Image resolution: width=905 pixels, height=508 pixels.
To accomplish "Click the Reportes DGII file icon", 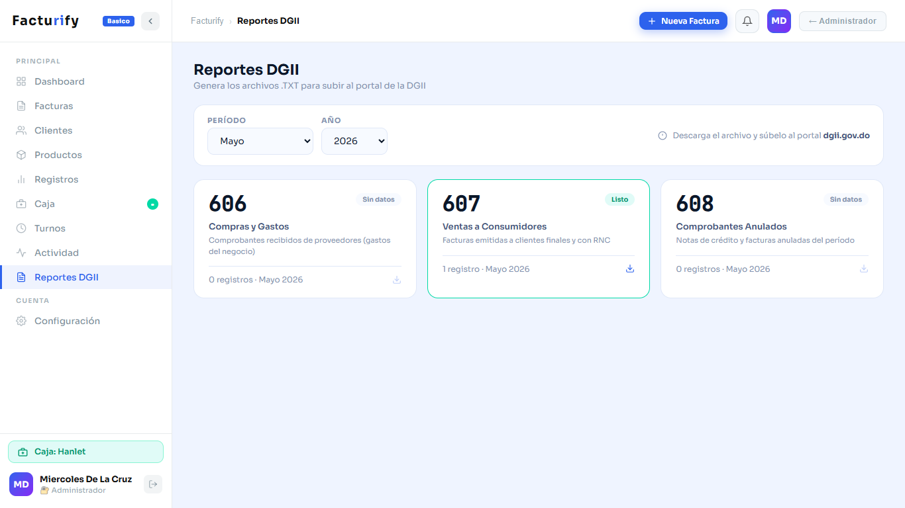I will pos(21,277).
